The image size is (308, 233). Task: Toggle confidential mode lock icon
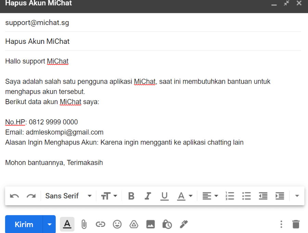167,224
